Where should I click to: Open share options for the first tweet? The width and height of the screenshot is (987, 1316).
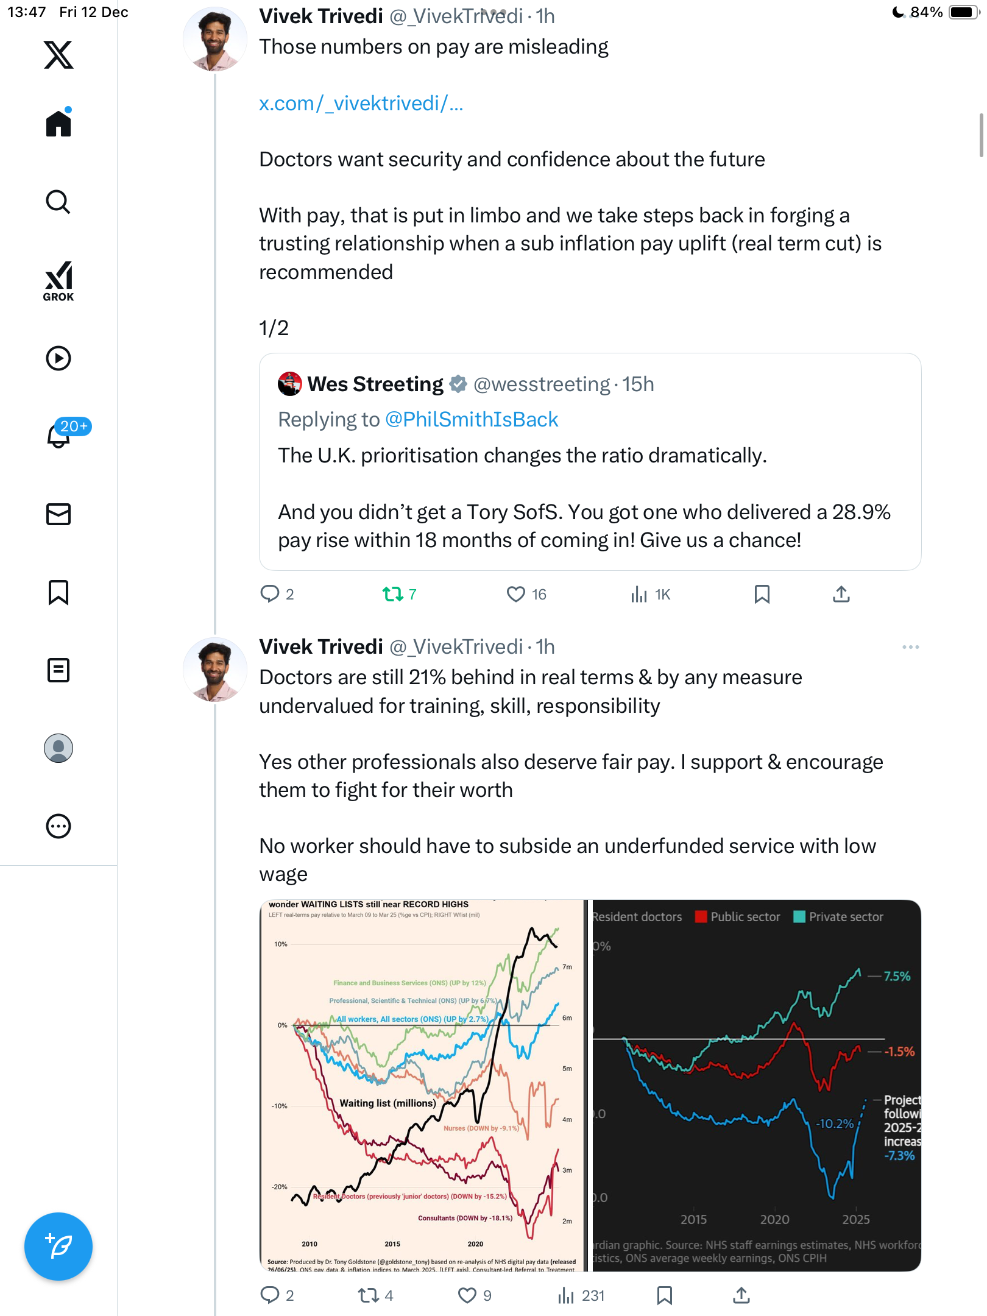point(841,594)
